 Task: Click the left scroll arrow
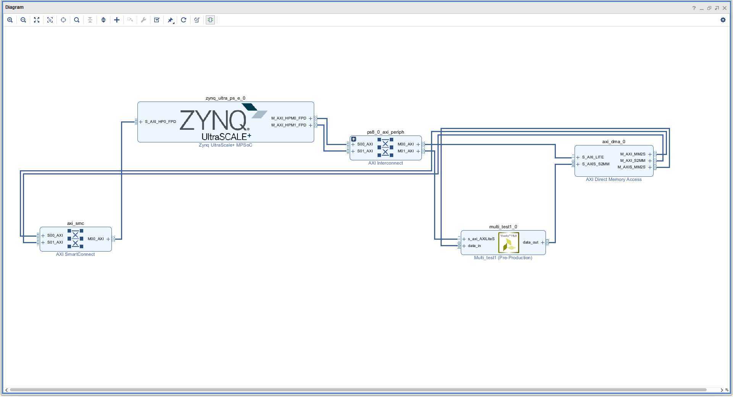[x=6, y=390]
